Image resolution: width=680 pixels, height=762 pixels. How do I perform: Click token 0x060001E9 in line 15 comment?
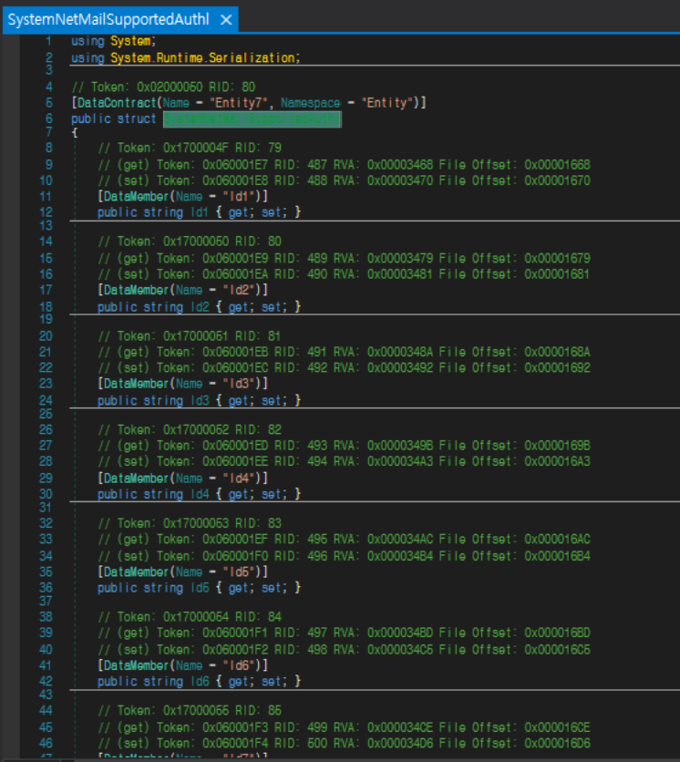click(235, 259)
